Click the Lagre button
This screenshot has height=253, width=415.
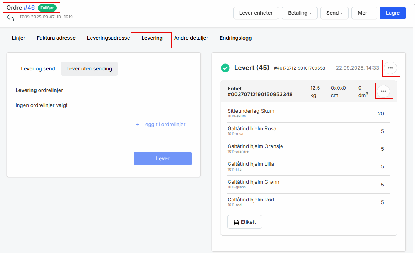[393, 13]
